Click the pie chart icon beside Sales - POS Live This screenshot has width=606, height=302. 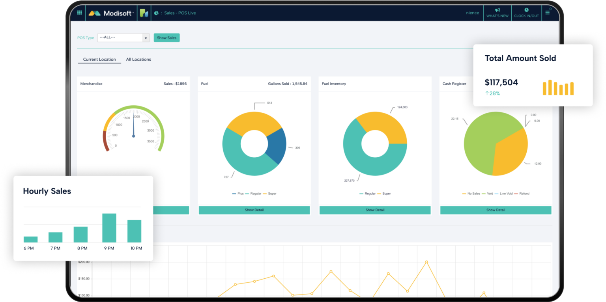point(156,13)
